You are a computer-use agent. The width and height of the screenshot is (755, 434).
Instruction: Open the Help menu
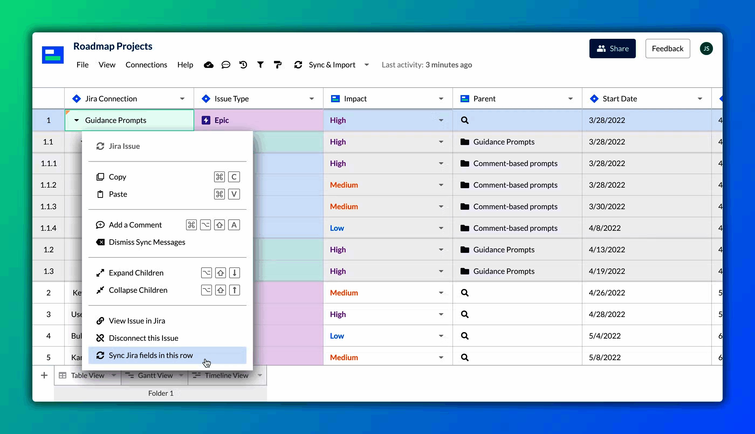coord(185,65)
